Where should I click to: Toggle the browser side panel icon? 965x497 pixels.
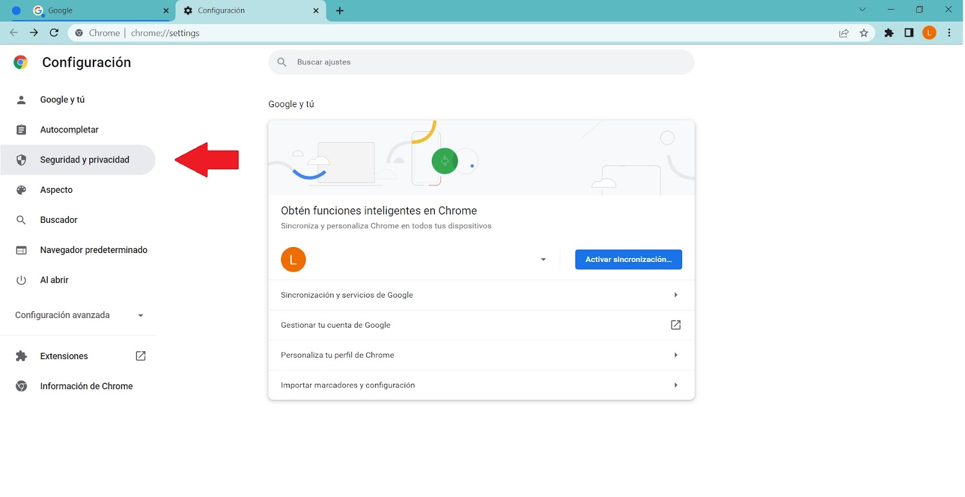(x=909, y=33)
